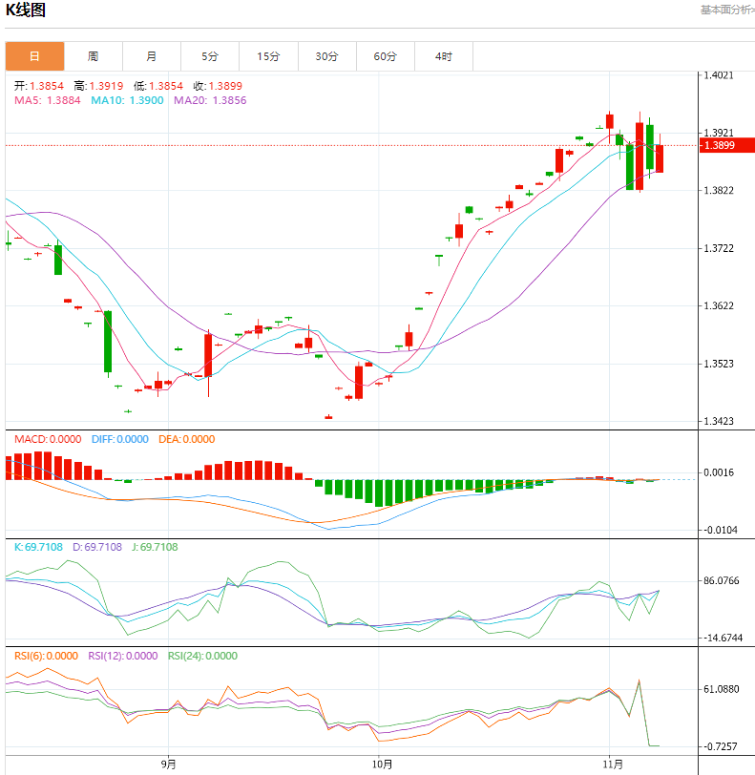The width and height of the screenshot is (755, 775).
Task: Click the 10月 date axis label
Action: point(382,765)
